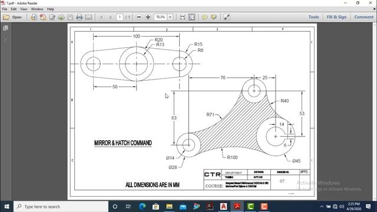Open orange Camtasia recorder taskbar icon

(264, 207)
